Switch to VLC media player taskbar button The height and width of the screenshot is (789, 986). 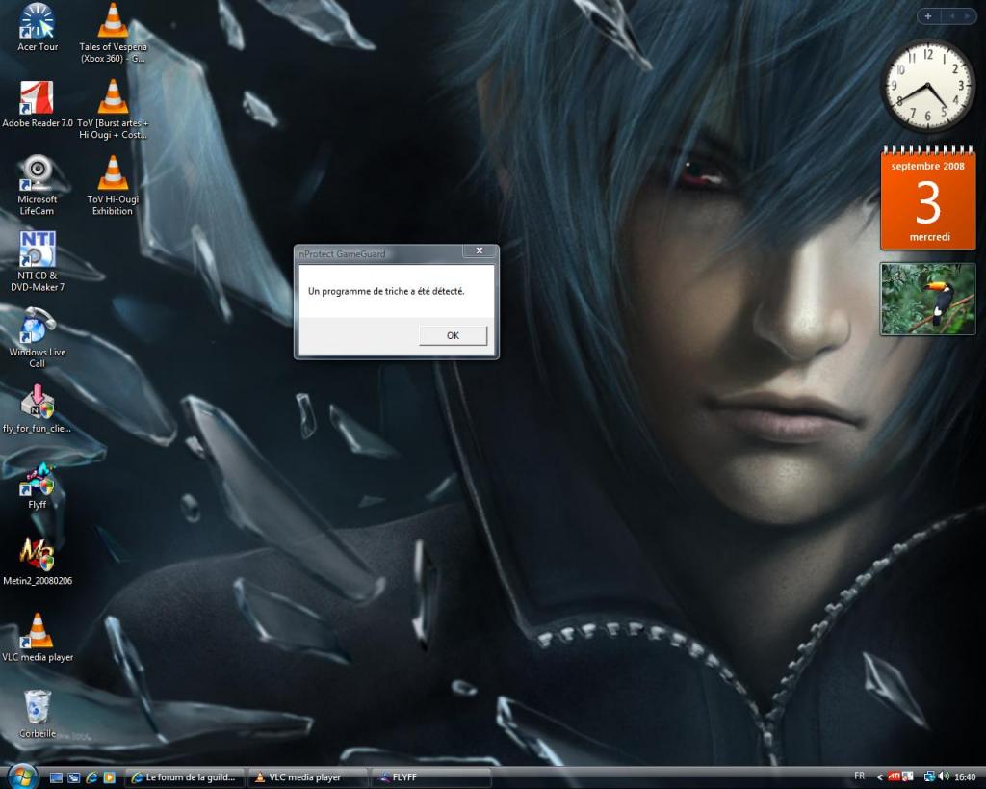click(307, 777)
